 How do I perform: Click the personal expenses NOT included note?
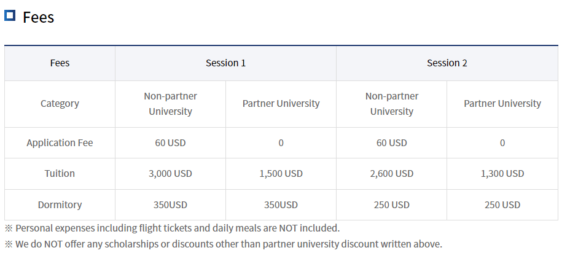coord(172,228)
